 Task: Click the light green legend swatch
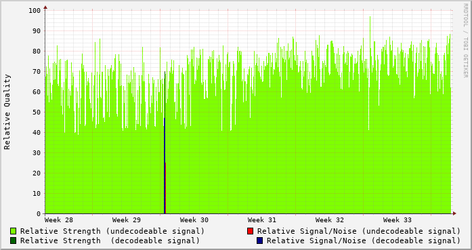click(x=14, y=231)
